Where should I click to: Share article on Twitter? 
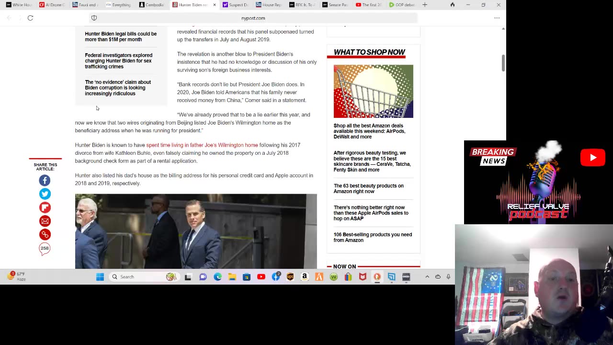[45, 194]
